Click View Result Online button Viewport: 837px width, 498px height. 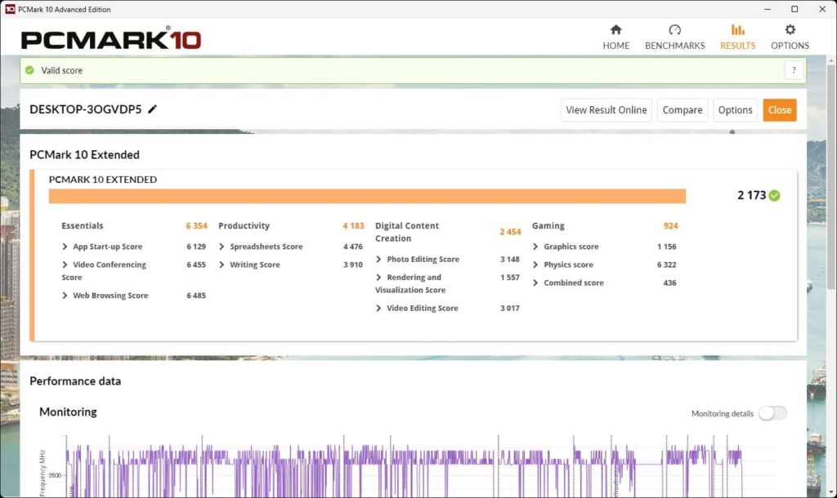pyautogui.click(x=606, y=110)
